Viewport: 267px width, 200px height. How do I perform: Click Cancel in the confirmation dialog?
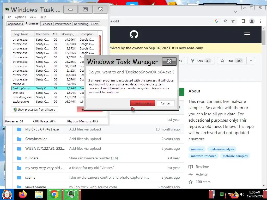(x=166, y=103)
